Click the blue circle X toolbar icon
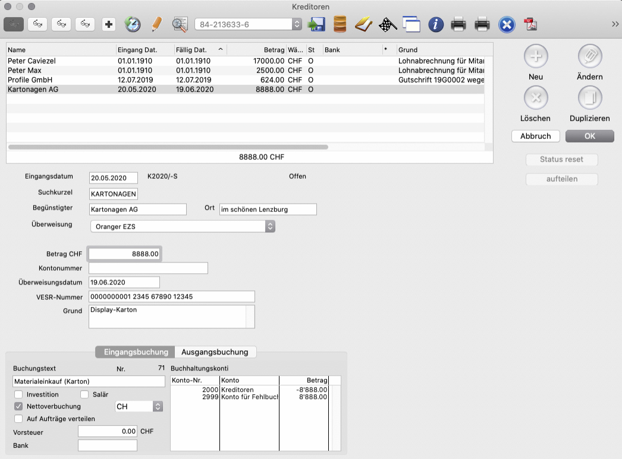 click(506, 24)
